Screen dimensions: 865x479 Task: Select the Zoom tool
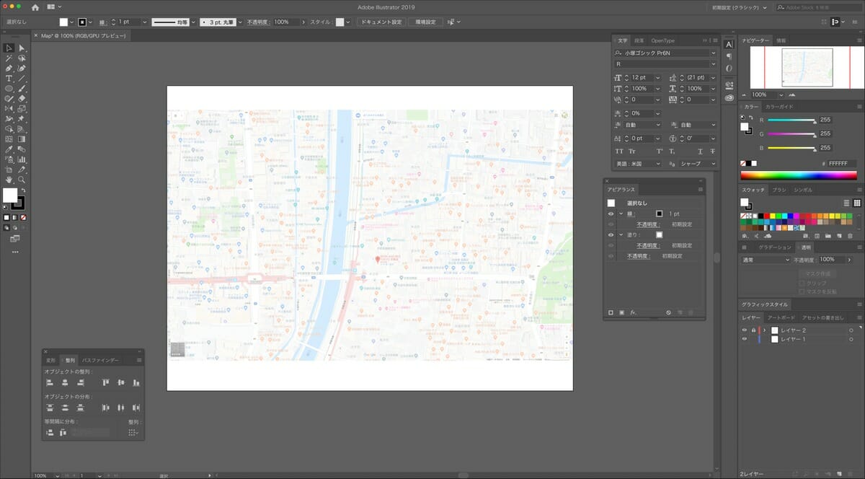pos(22,179)
